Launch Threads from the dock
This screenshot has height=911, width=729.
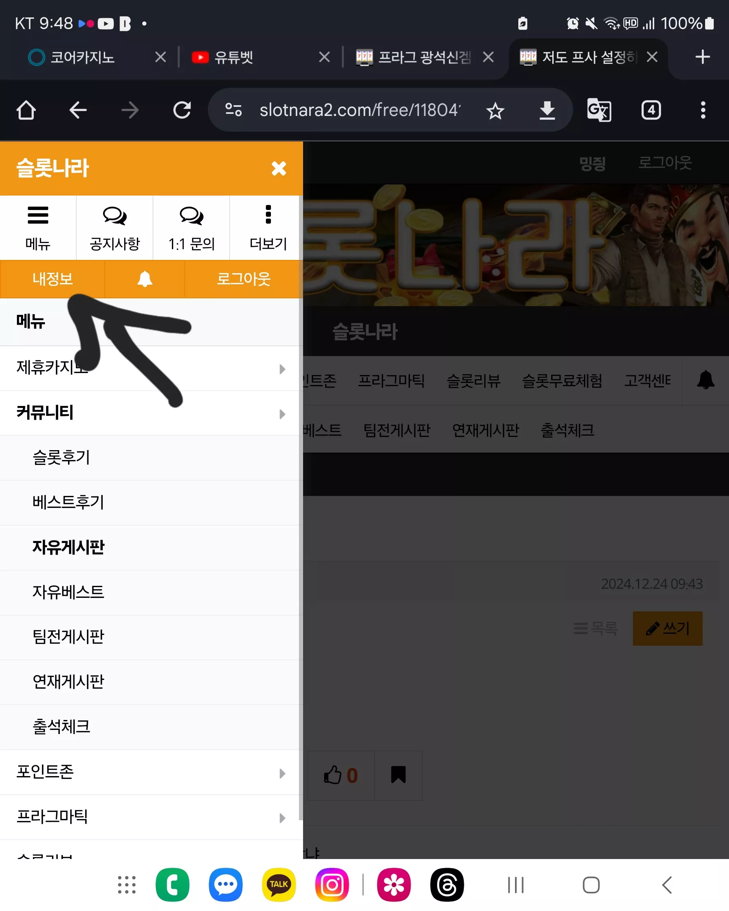click(x=447, y=885)
